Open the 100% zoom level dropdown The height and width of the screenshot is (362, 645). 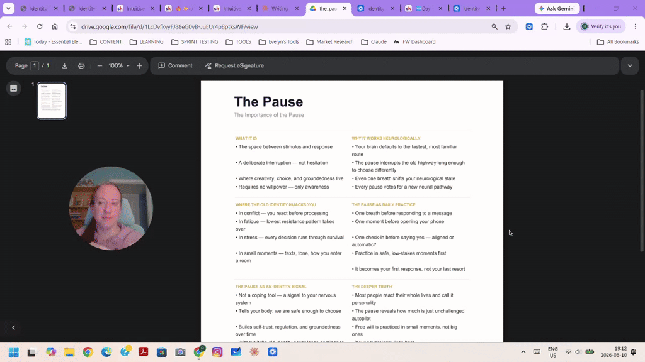pyautogui.click(x=119, y=65)
